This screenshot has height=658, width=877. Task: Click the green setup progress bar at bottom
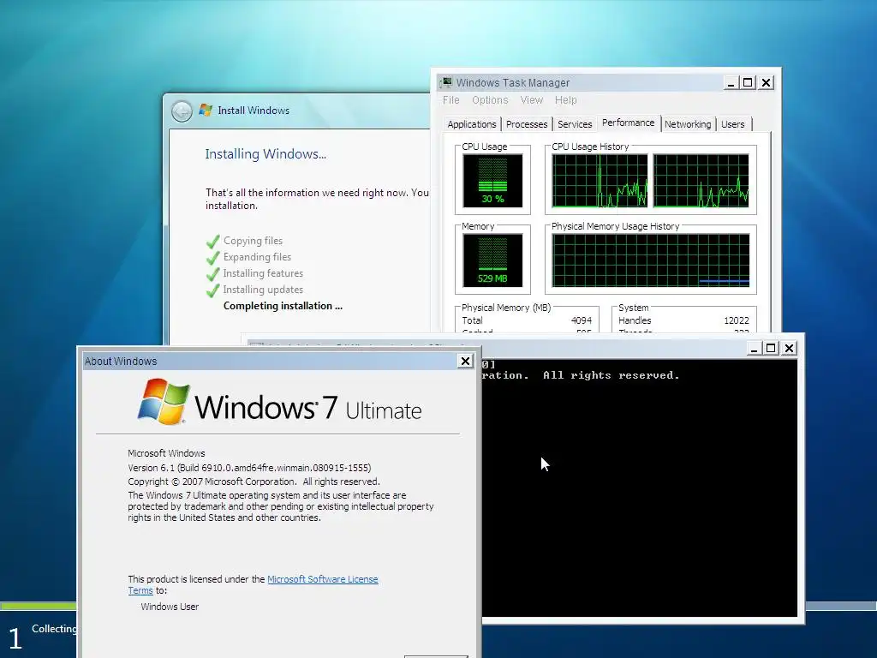point(39,606)
